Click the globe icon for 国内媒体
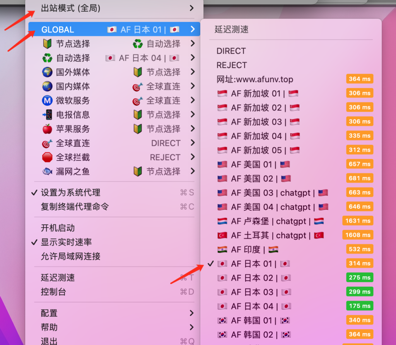The height and width of the screenshot is (345, 396). point(47,86)
